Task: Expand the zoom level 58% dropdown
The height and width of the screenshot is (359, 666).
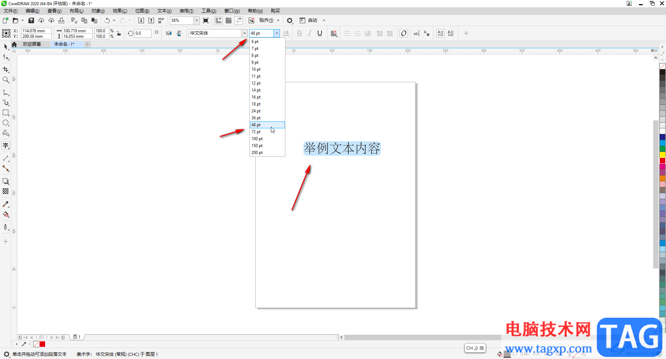Action: [x=196, y=20]
